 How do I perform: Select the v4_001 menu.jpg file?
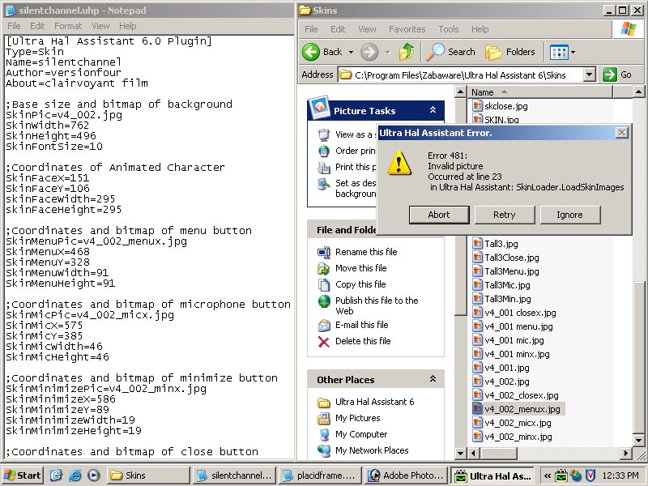click(513, 326)
